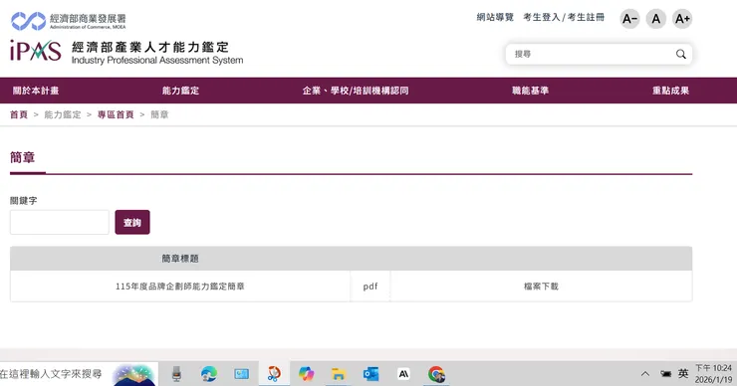Open the 能力鑑定 menu
The height and width of the screenshot is (386, 737).
181,91
